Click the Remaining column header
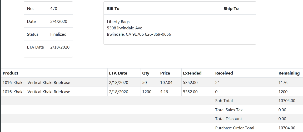This screenshot has width=303, height=132. (x=289, y=73)
